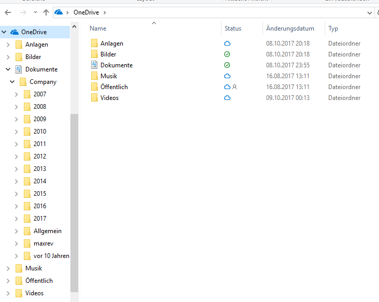The height and width of the screenshot is (302, 379).
Task: Open the 2009 folder in tree
Action: click(x=40, y=119)
